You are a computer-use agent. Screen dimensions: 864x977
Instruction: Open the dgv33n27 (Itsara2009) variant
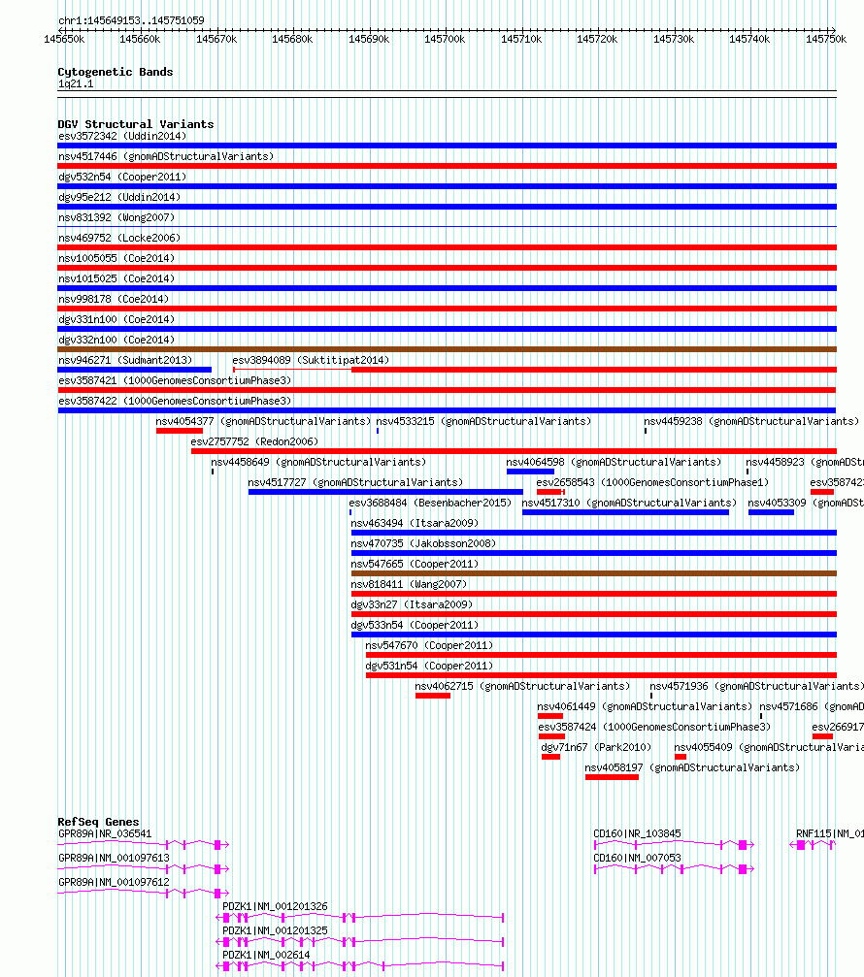(x=412, y=604)
